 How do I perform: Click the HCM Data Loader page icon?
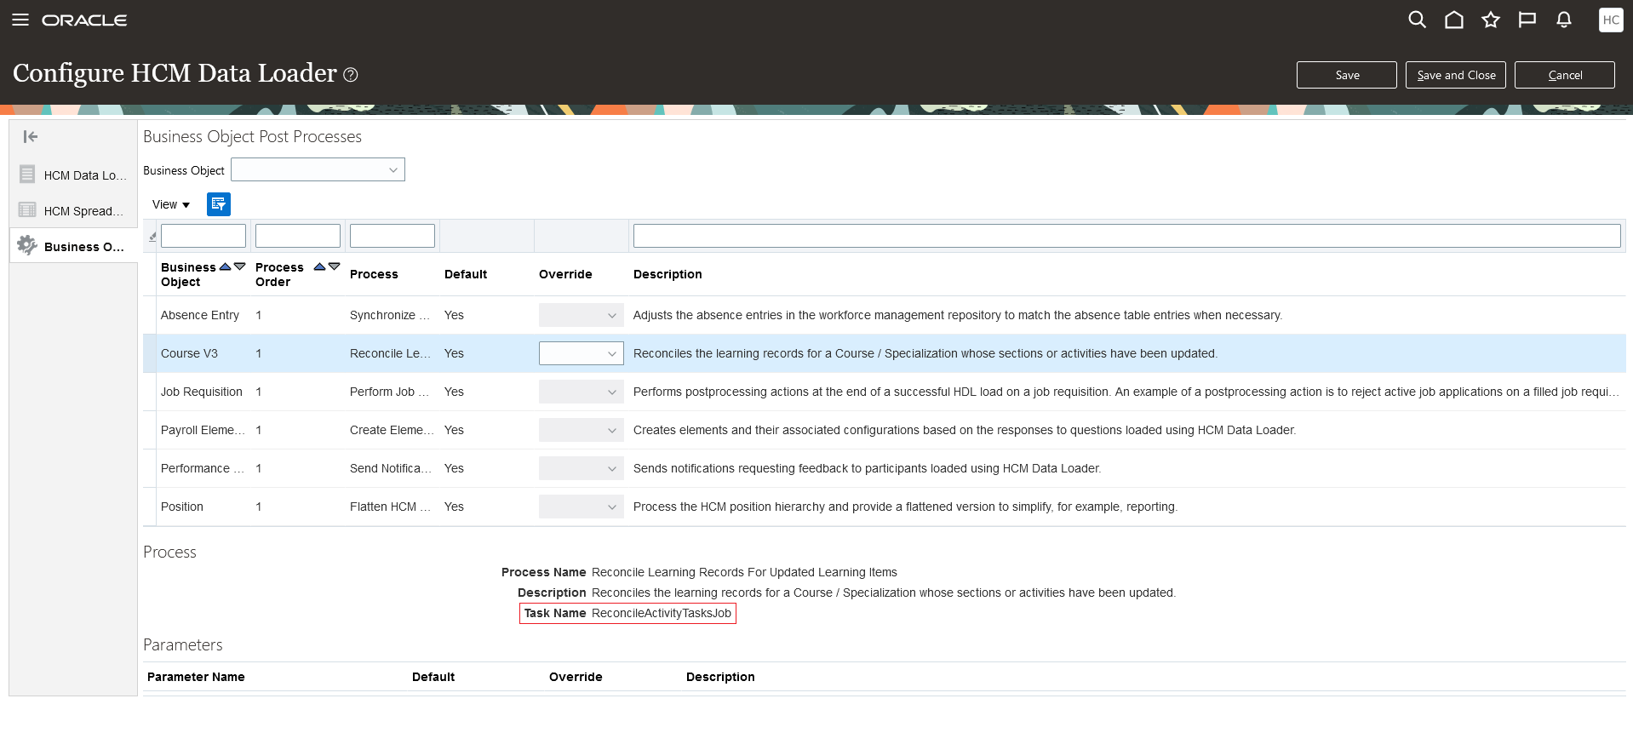coord(27,175)
